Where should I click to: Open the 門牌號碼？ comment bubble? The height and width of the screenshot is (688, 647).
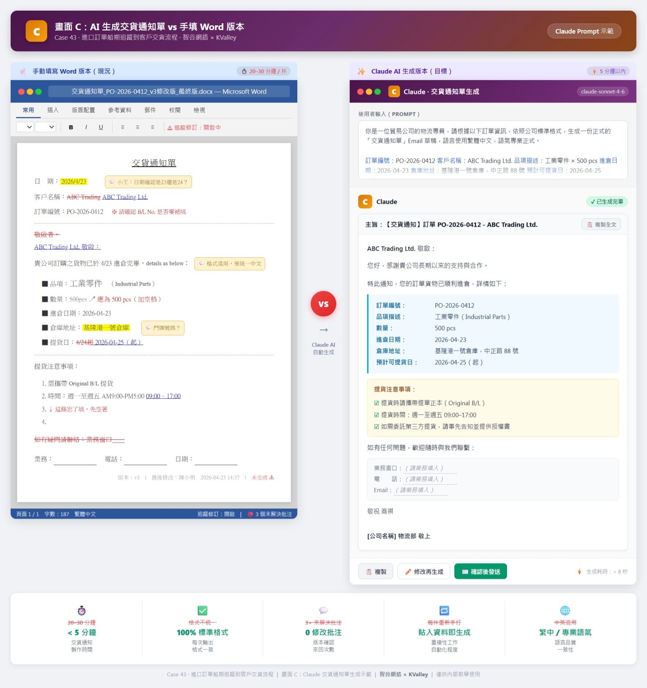(163, 328)
